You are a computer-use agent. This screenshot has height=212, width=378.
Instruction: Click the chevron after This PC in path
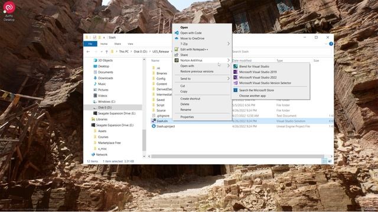131,52
